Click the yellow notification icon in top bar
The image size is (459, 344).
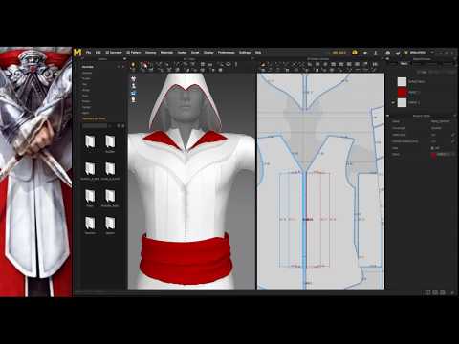[x=355, y=53]
